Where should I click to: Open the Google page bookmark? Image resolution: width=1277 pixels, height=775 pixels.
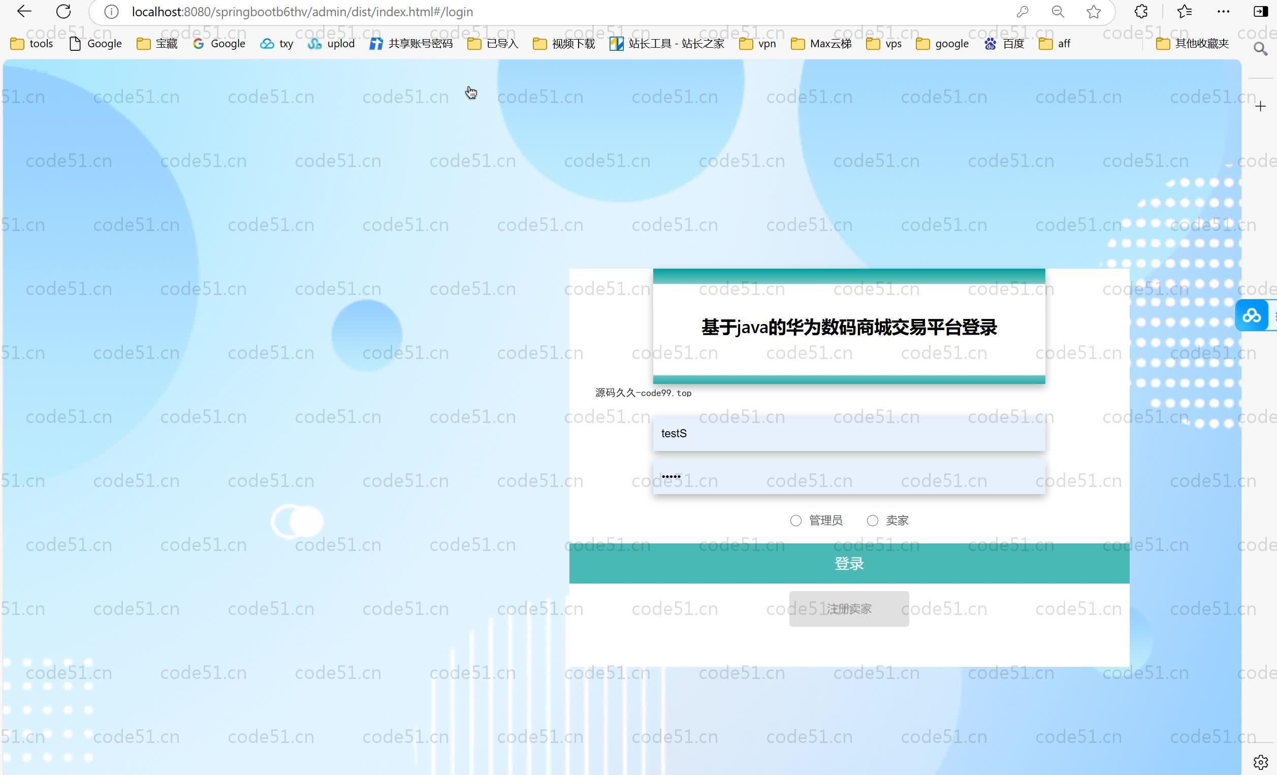click(95, 44)
